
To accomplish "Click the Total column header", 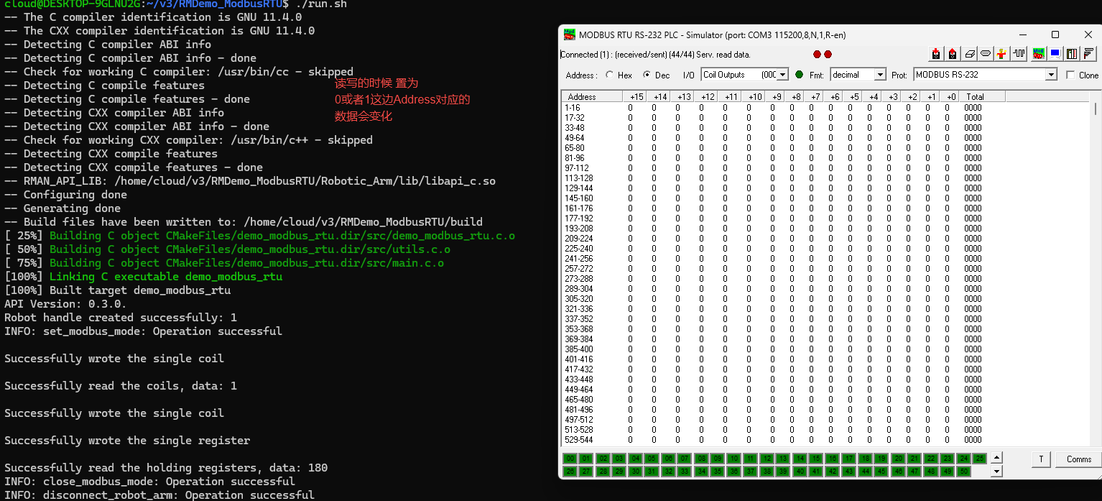I will (975, 96).
